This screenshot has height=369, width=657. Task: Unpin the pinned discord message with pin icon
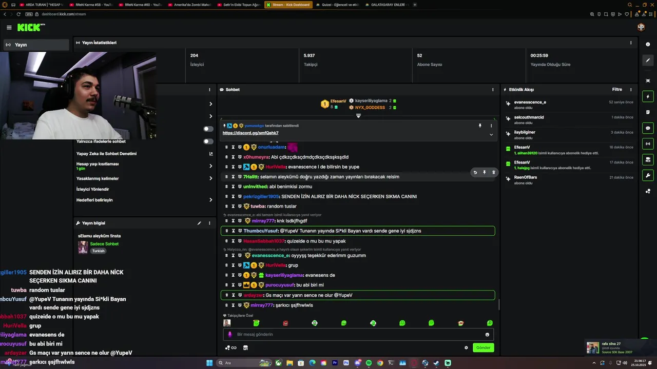[480, 126]
